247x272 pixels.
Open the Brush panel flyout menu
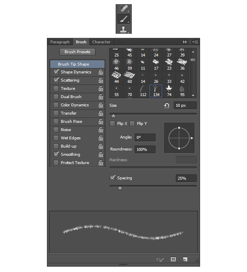click(x=195, y=42)
